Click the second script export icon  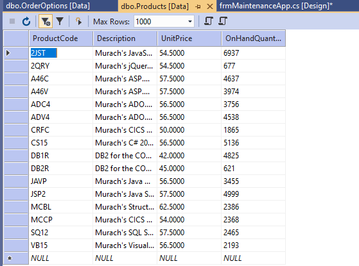click(223, 22)
